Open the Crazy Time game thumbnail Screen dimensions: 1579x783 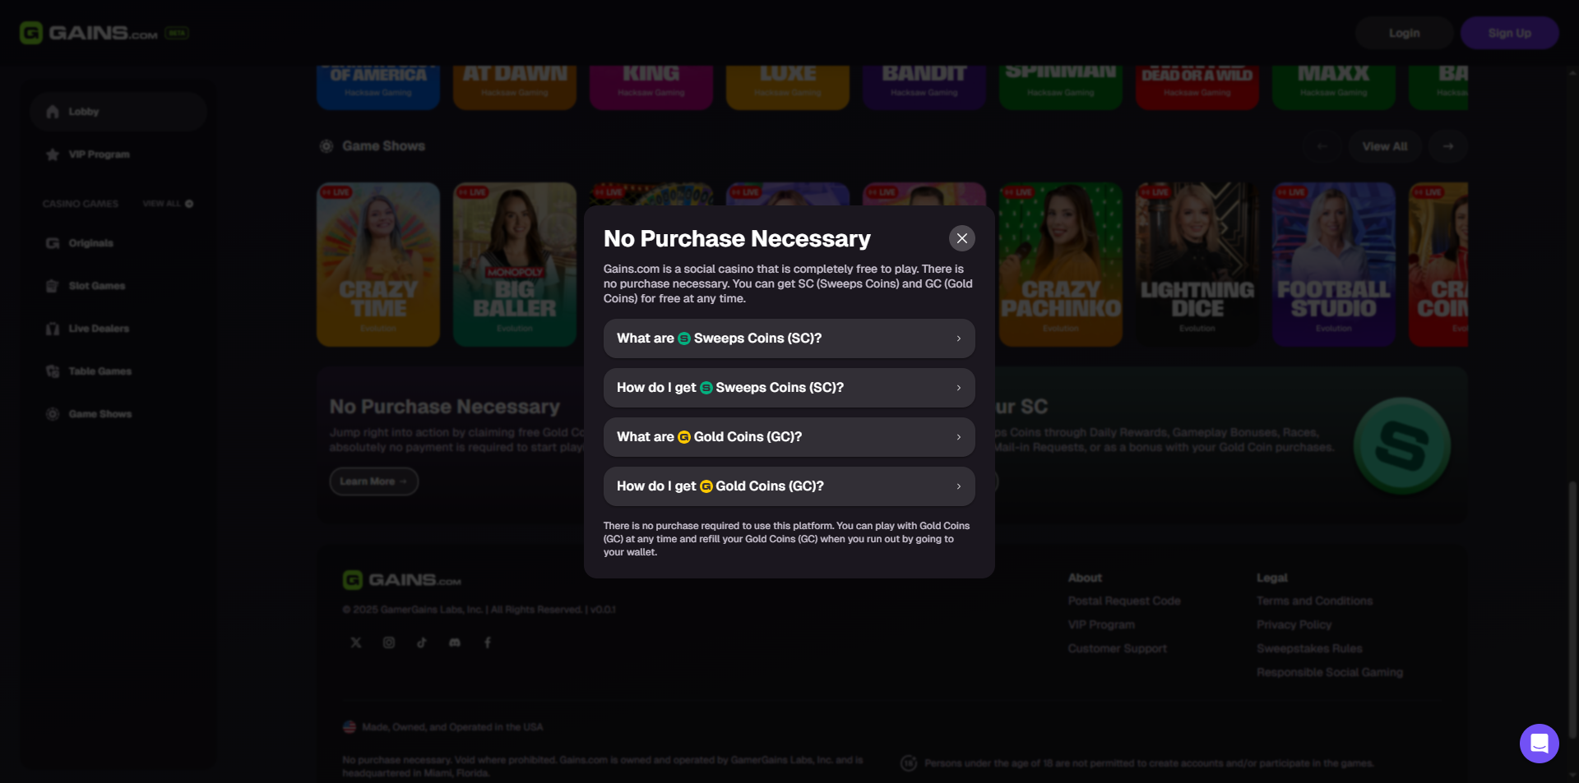click(378, 265)
